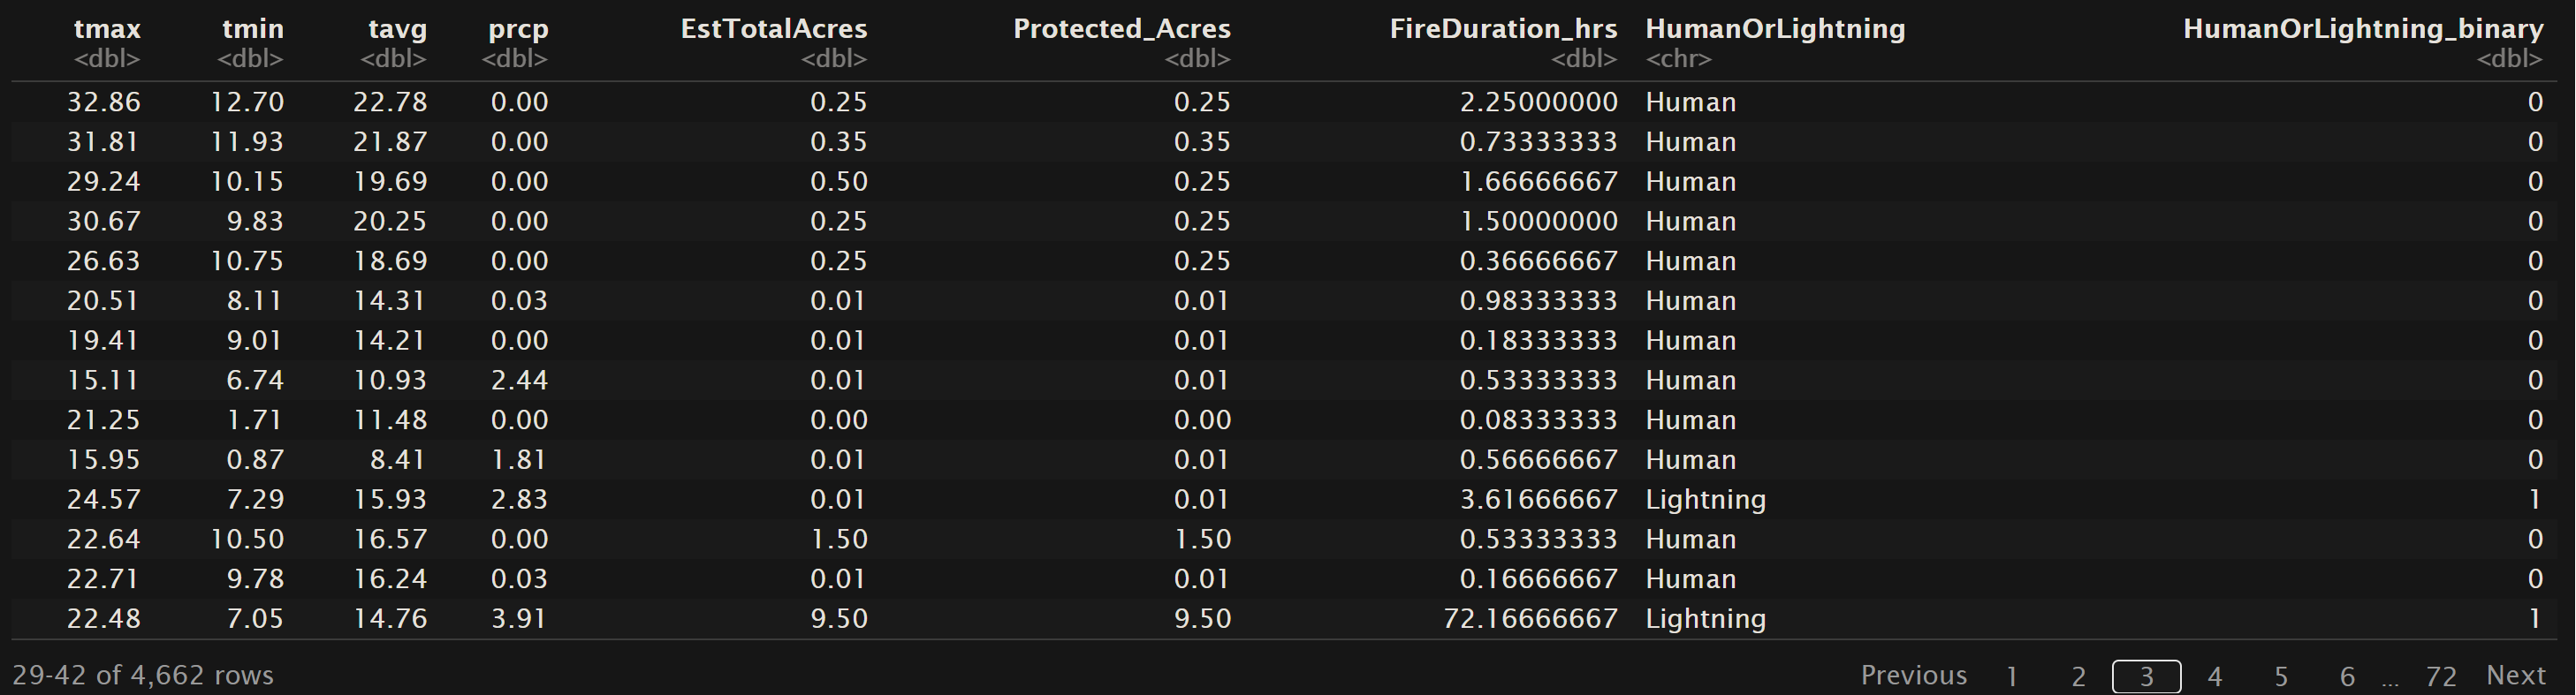Click the HumanOrLightning_binary column header
The height and width of the screenshot is (695, 2576).
point(2362,29)
